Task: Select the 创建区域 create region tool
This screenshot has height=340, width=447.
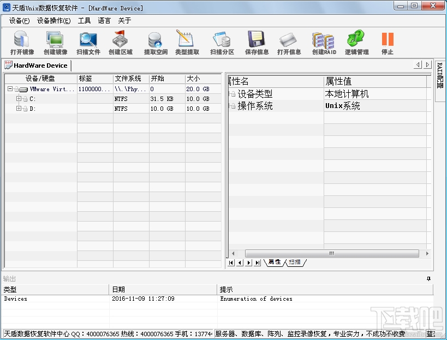Action: point(121,43)
